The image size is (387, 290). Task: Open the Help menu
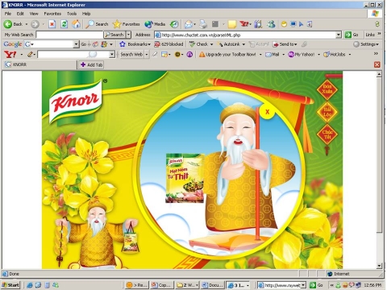coord(86,14)
